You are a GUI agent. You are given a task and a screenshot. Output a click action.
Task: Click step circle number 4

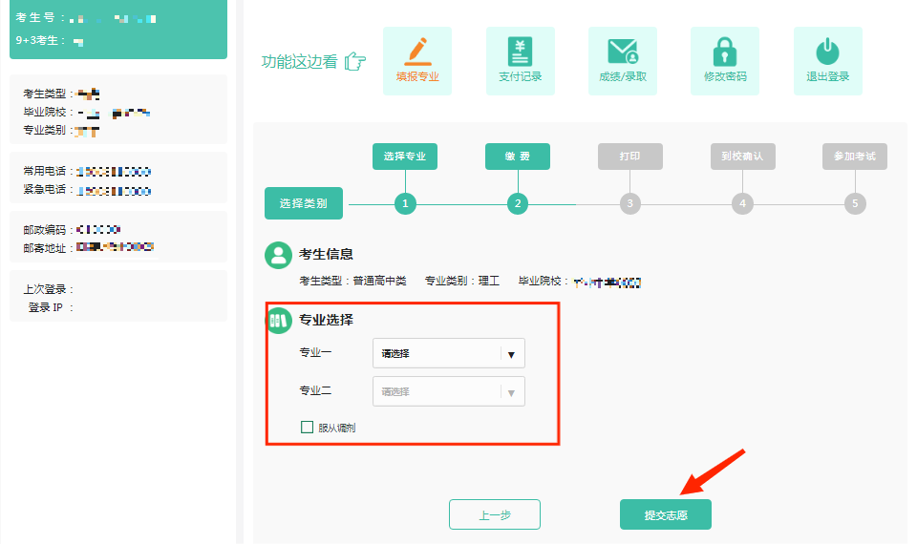tap(743, 203)
